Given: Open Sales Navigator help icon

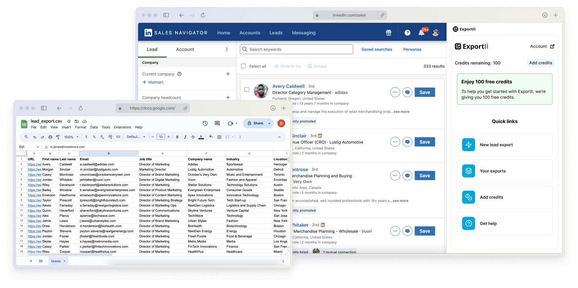Looking at the screenshot, I should pyautogui.click(x=408, y=33).
